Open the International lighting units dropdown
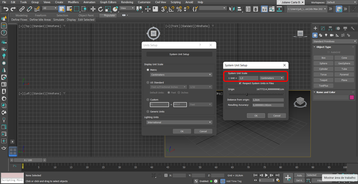Viewport: 358px width, 184px height. pos(179,122)
